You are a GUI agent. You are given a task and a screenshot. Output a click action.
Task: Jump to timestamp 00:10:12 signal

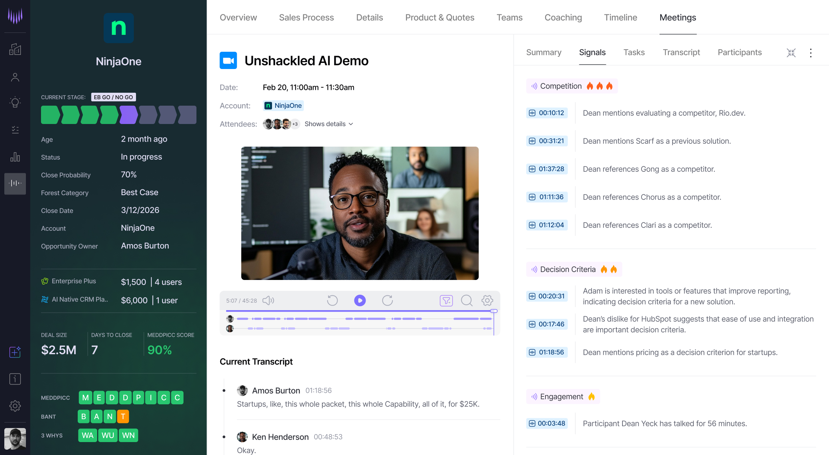[x=547, y=113]
